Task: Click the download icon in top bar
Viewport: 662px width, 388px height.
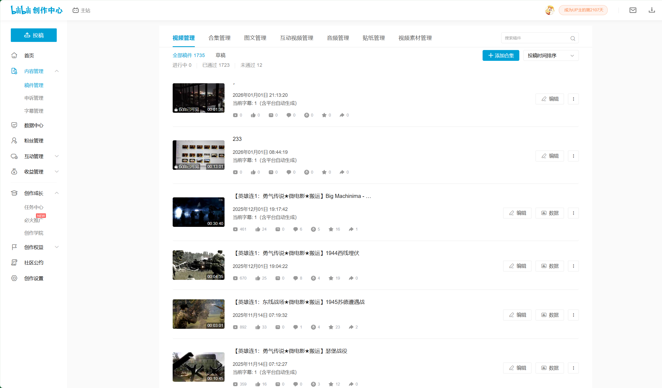Action: [x=652, y=10]
